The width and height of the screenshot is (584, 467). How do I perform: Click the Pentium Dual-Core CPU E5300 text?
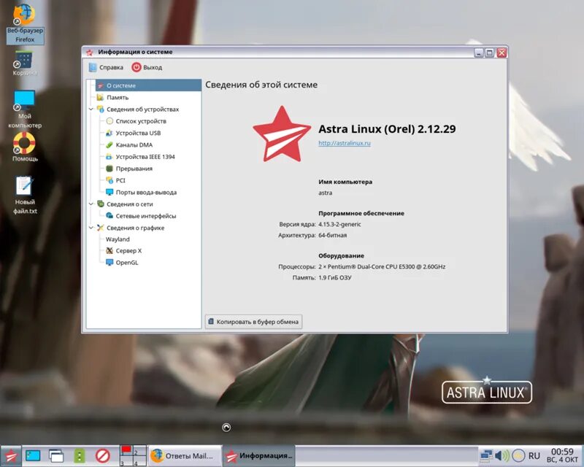click(x=382, y=266)
